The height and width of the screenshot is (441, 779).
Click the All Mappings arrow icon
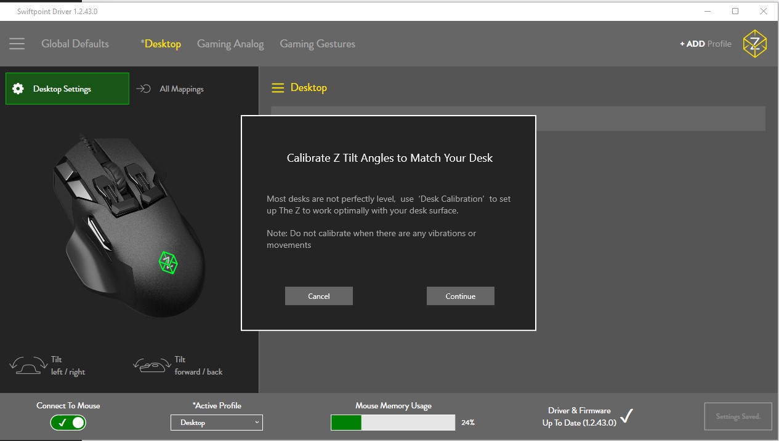143,89
